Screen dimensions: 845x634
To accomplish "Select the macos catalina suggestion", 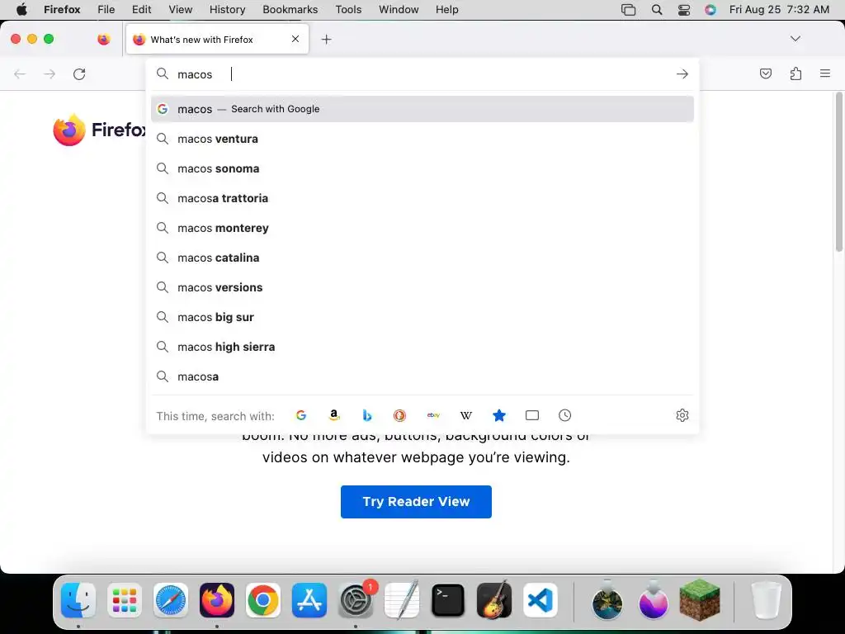I will click(x=422, y=258).
